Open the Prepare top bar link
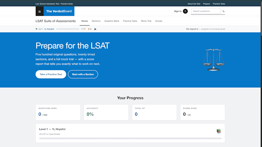This screenshot has height=147, width=262. pos(207,4)
